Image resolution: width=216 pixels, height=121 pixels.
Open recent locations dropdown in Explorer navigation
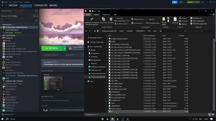[x=92, y=31]
